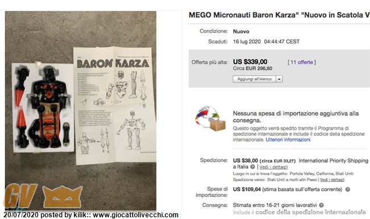Click the Baron Karza instruction sheet in photo
The width and height of the screenshot is (370, 219).
(114, 105)
